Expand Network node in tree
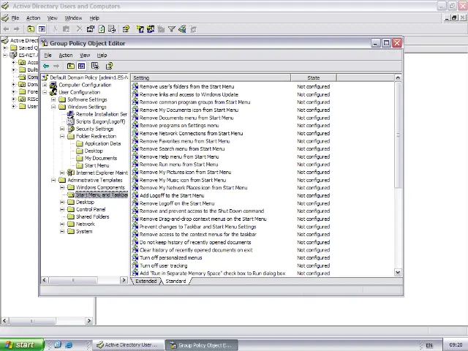This screenshot has height=351, width=468. [x=62, y=224]
